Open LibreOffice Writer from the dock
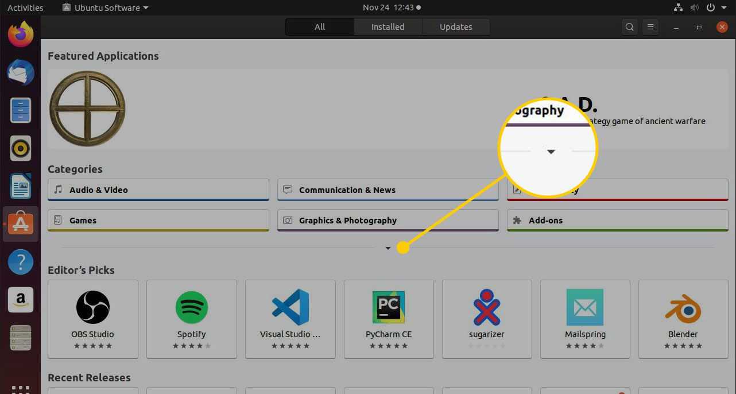The height and width of the screenshot is (394, 736). [x=21, y=186]
